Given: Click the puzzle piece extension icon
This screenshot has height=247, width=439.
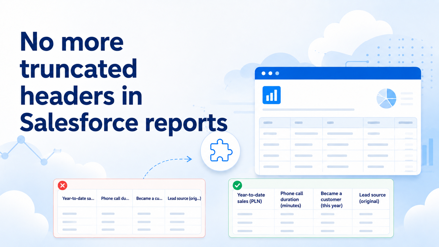Looking at the screenshot, I should click(x=221, y=150).
